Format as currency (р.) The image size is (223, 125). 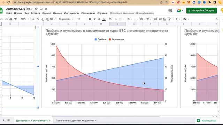coord(33,19)
